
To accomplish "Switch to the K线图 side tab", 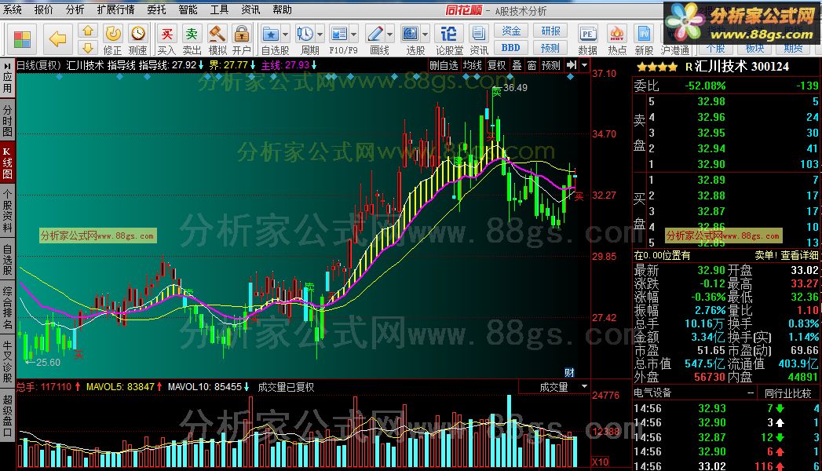I will pos(7,162).
